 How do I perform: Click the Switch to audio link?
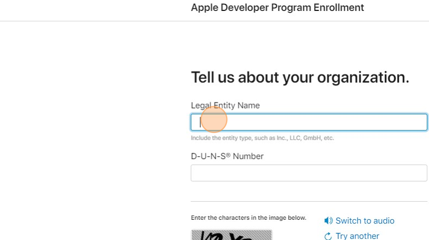364,221
